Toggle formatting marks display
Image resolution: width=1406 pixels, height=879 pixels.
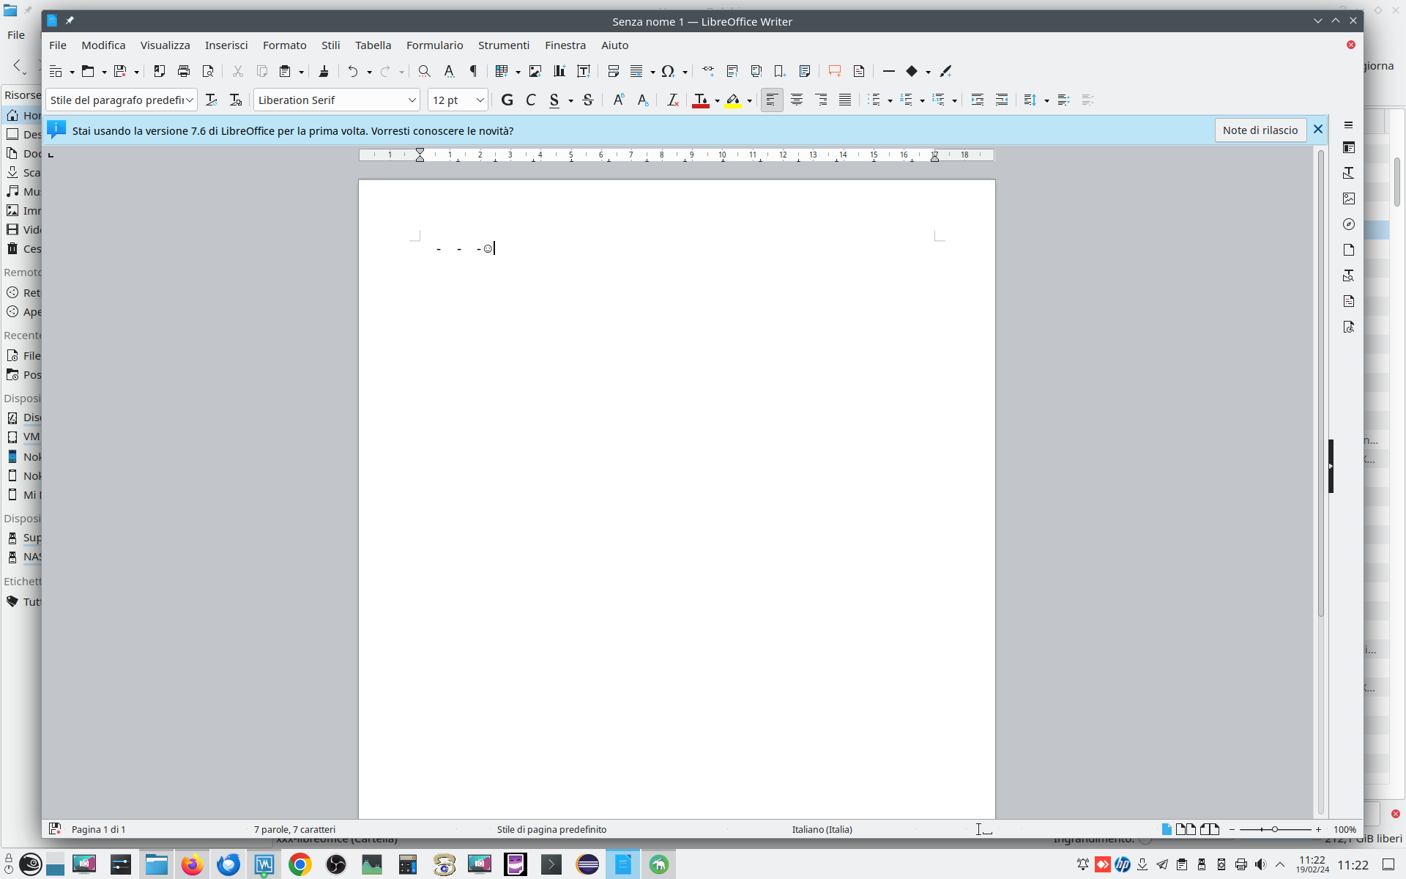click(473, 71)
